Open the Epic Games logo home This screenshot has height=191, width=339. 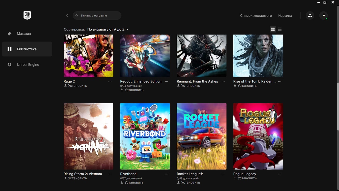pyautogui.click(x=27, y=15)
